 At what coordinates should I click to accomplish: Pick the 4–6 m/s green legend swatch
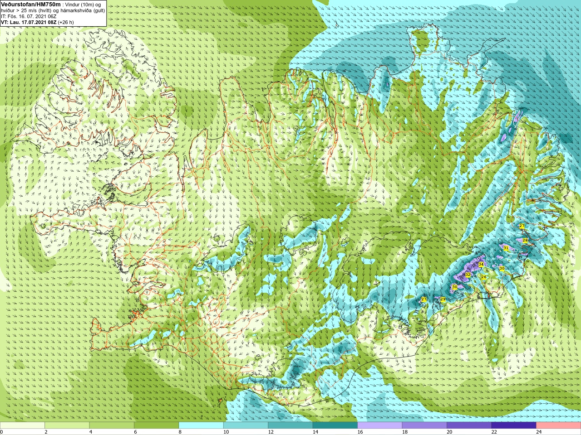pos(112,425)
